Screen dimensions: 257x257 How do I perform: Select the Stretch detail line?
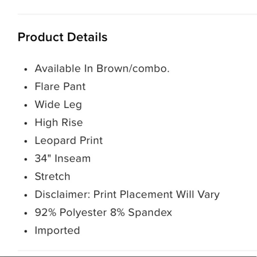click(x=52, y=177)
